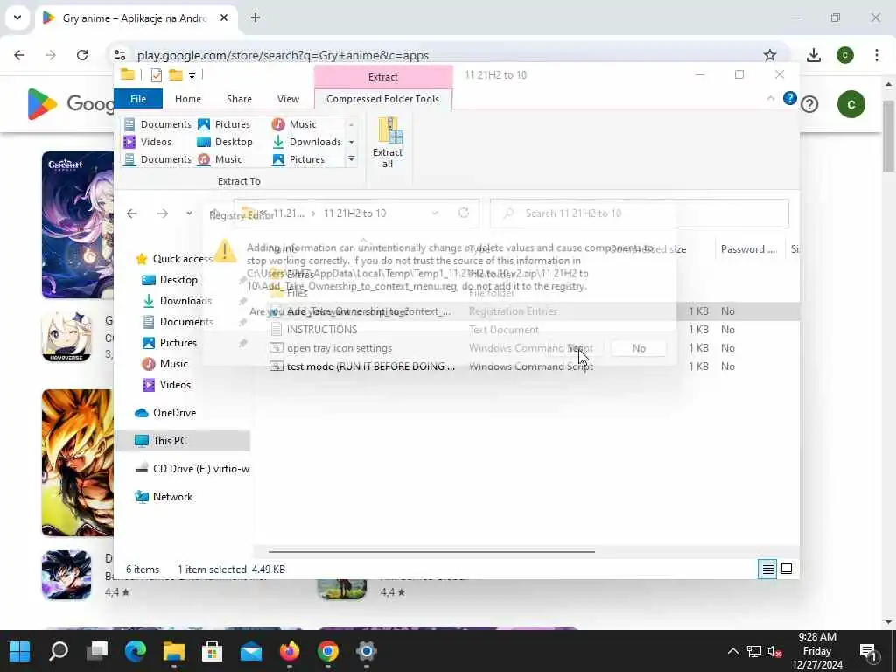The height and width of the screenshot is (672, 896).
Task: Open OneDrive in the navigation pane
Action: click(166, 413)
